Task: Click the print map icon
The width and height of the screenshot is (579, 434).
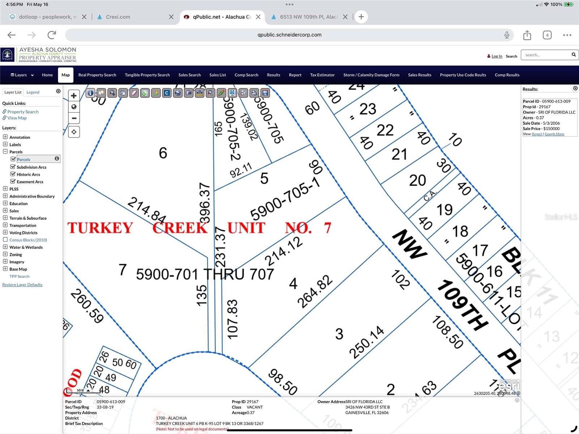Action: coord(254,93)
